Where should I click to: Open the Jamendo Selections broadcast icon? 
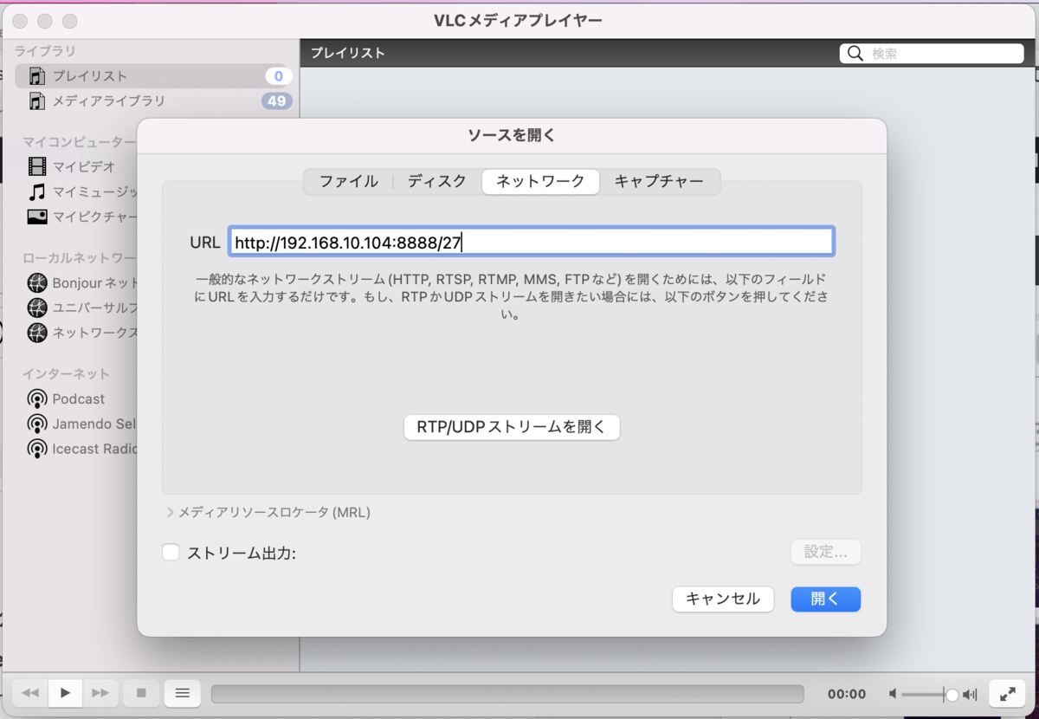[36, 424]
